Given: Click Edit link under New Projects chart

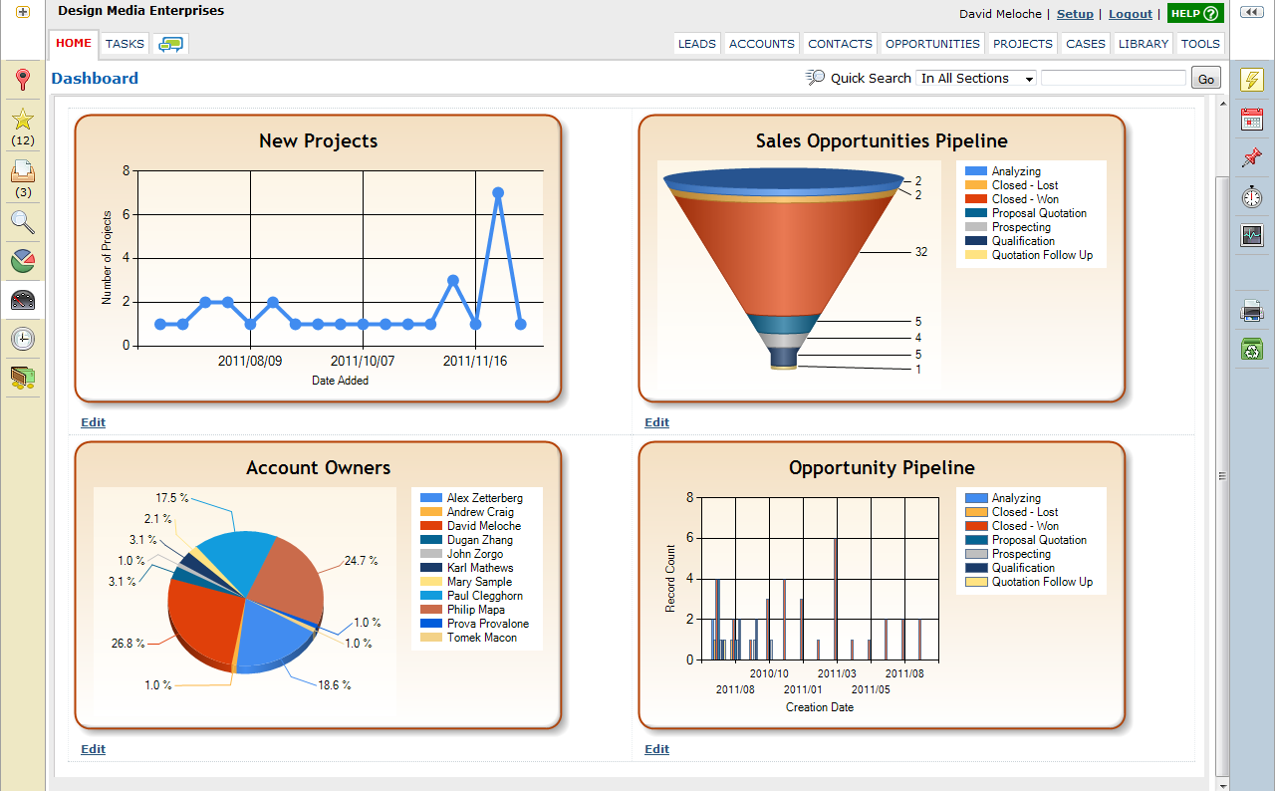Looking at the screenshot, I should (93, 422).
